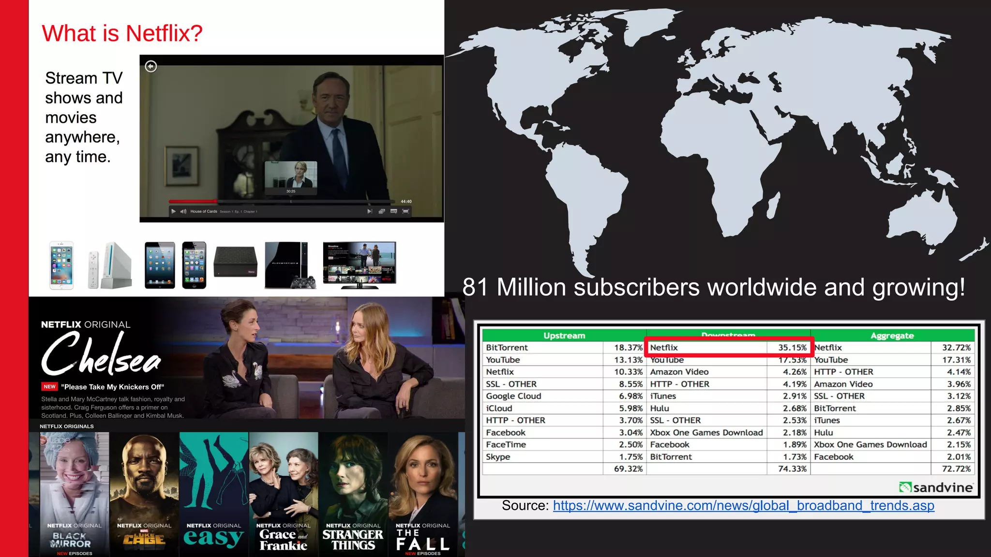This screenshot has width=991, height=557.
Task: Click the Sandvine logo
Action: [x=936, y=487]
